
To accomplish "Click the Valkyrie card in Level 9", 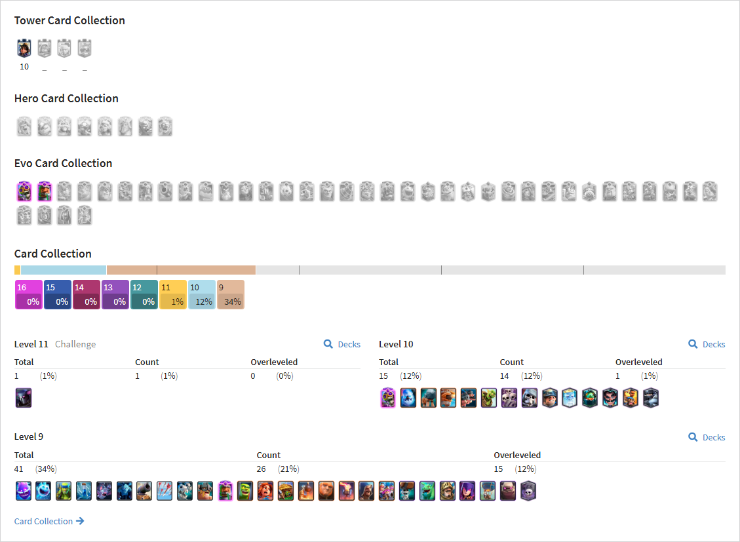I will [x=265, y=491].
